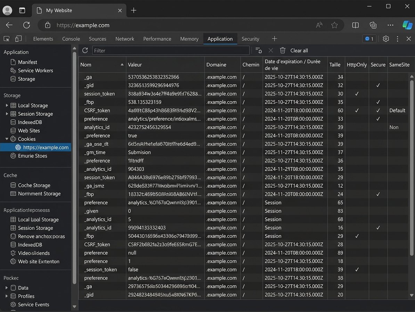This screenshot has width=415, height=312.
Task: Launch the Copilot icon
Action: [407, 25]
